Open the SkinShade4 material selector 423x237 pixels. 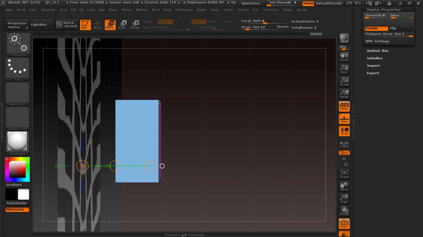click(x=18, y=143)
